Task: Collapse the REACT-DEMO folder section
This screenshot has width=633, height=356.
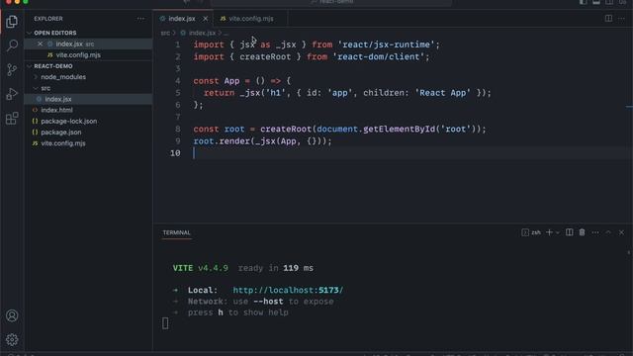Action: pos(52,66)
